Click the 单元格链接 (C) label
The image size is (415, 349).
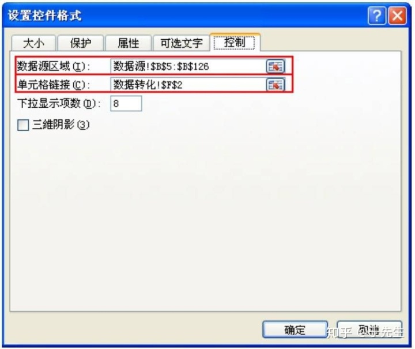[54, 85]
